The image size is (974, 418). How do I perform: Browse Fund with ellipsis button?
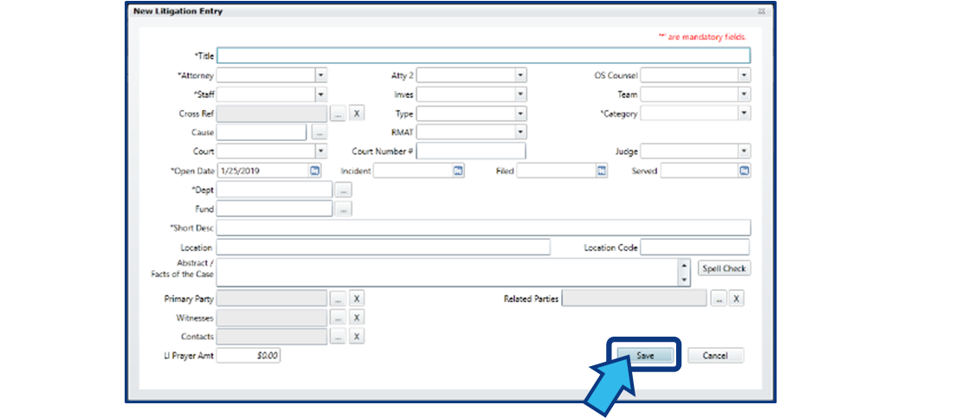click(x=344, y=209)
